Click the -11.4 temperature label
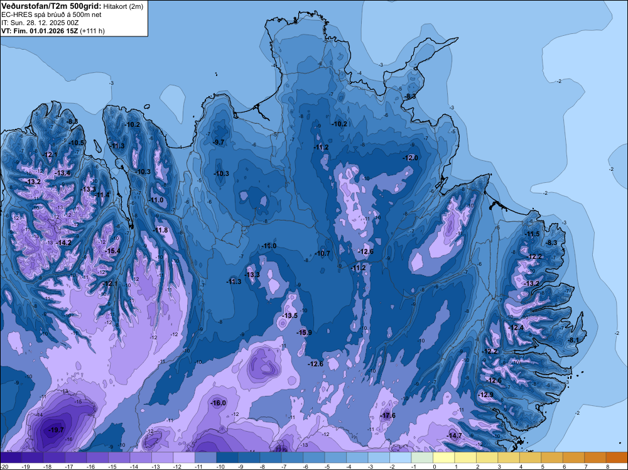The height and width of the screenshot is (470, 628). tap(102, 195)
